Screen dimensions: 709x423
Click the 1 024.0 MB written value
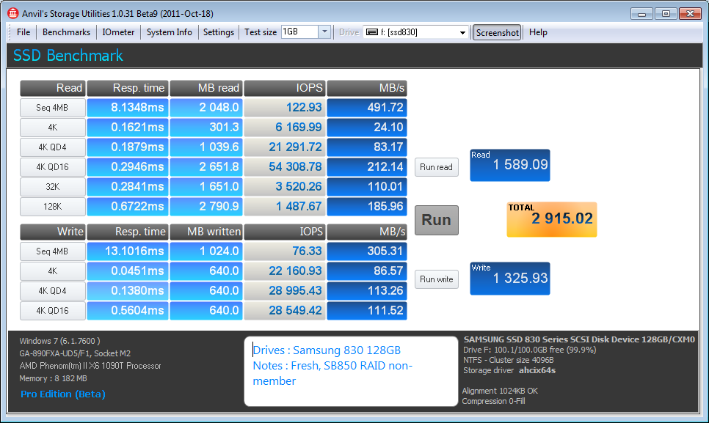(x=206, y=251)
